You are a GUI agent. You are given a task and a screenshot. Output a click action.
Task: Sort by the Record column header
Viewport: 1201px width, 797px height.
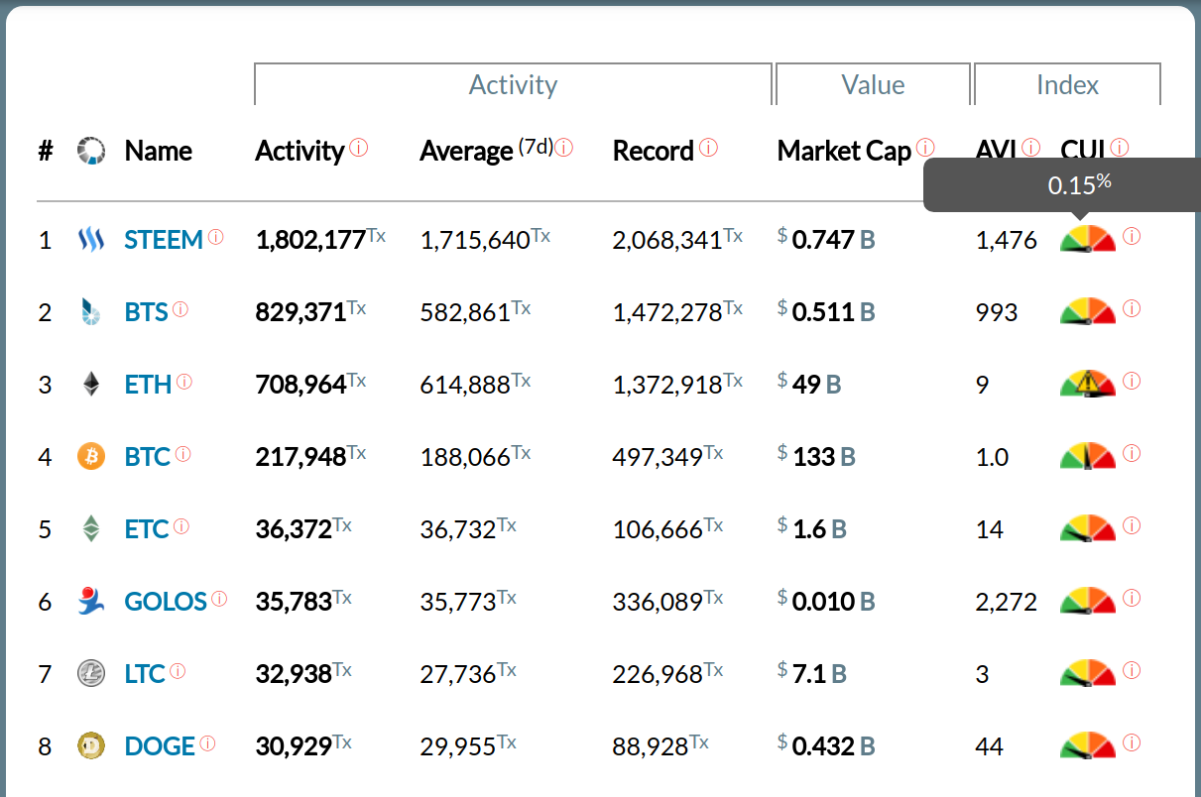(x=654, y=152)
